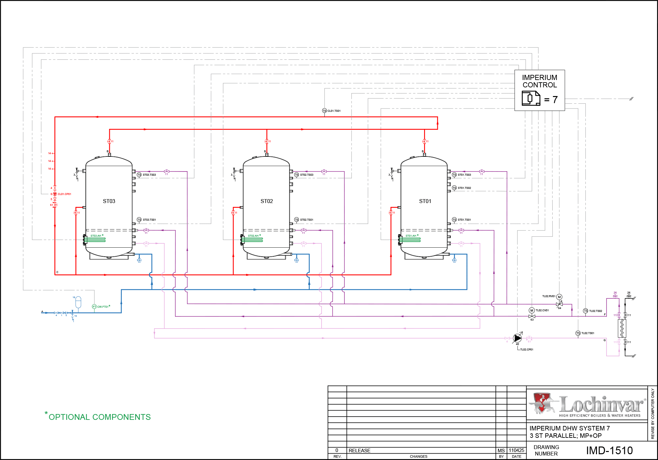The height and width of the screenshot is (460, 658).
Task: Click the TL02.CP01 label text
Action: pyautogui.click(x=527, y=349)
